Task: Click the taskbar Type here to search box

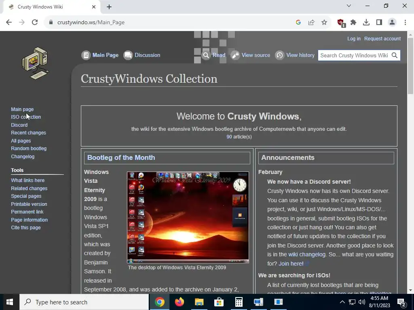Action: pos(84,302)
